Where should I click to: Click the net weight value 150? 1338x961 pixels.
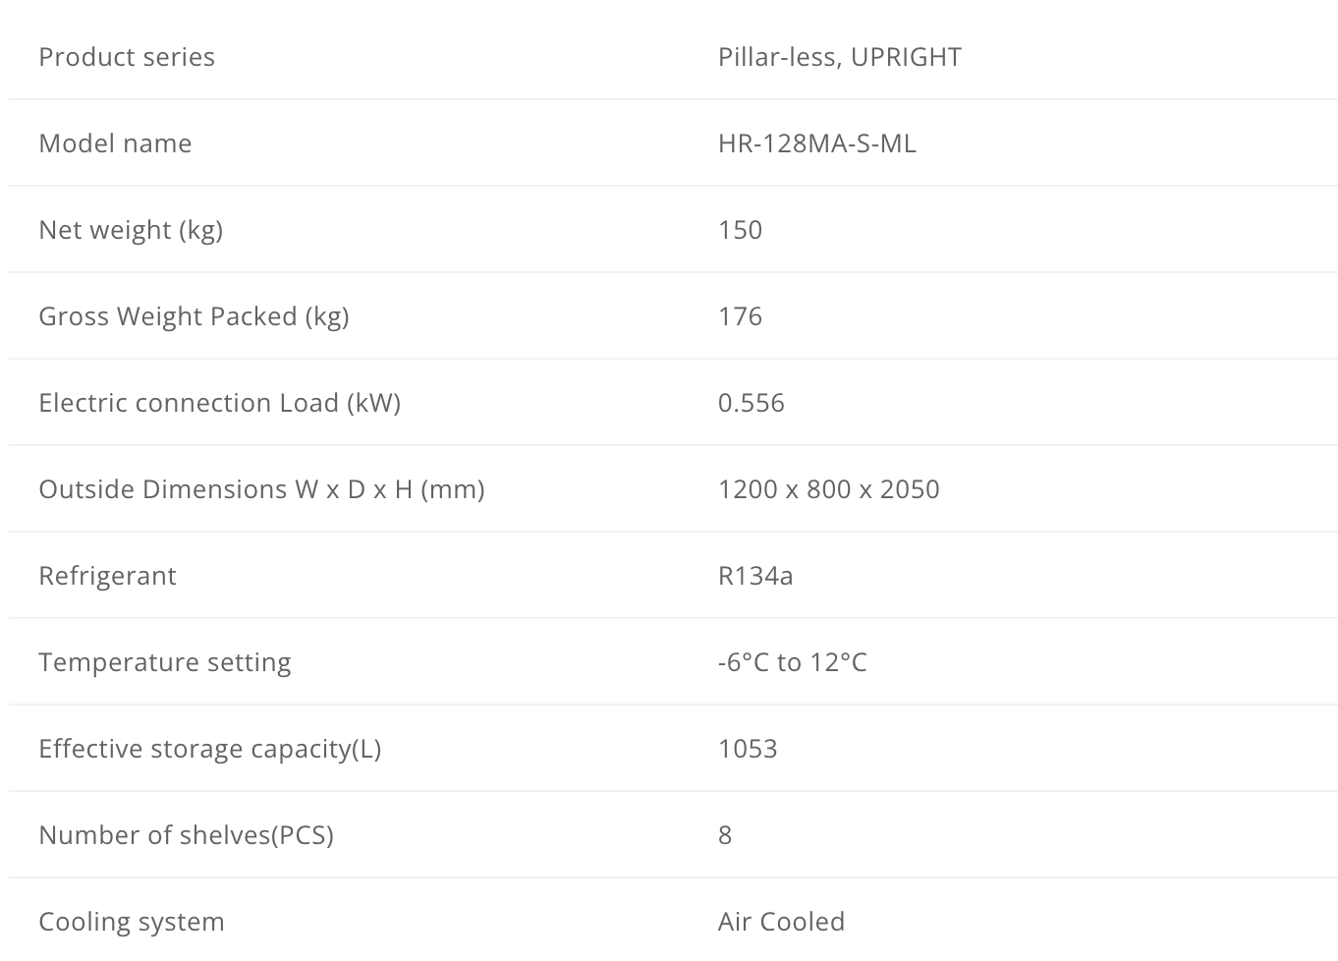coord(740,230)
